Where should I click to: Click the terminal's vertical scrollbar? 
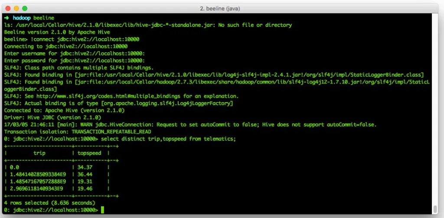click(435, 209)
